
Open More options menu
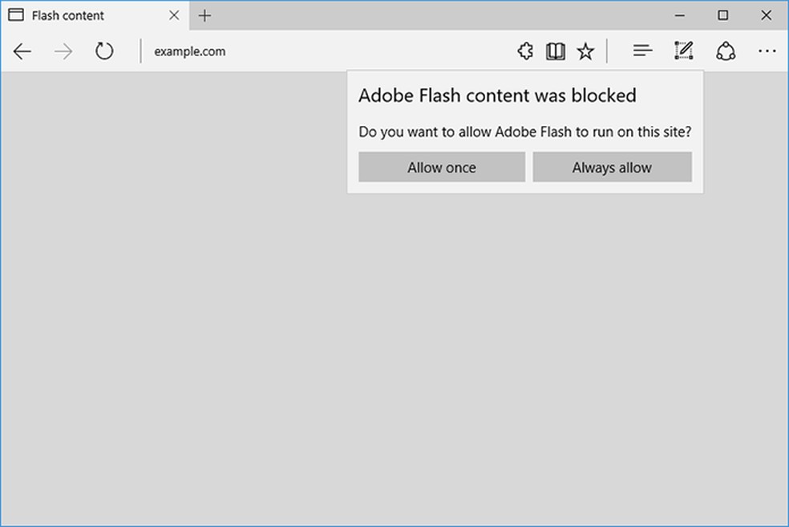pyautogui.click(x=767, y=51)
